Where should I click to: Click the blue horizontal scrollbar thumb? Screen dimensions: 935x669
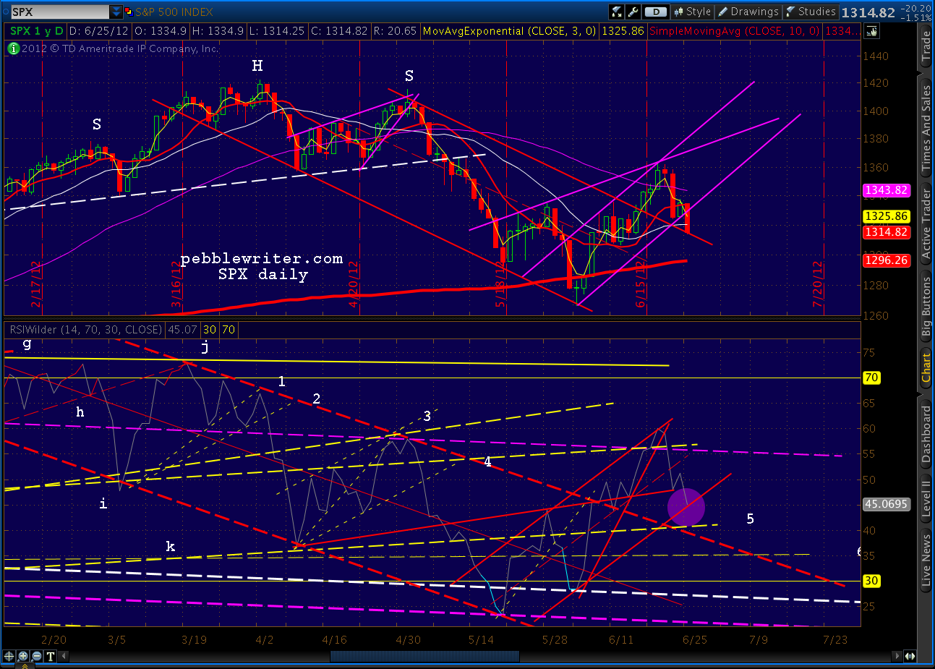424,656
